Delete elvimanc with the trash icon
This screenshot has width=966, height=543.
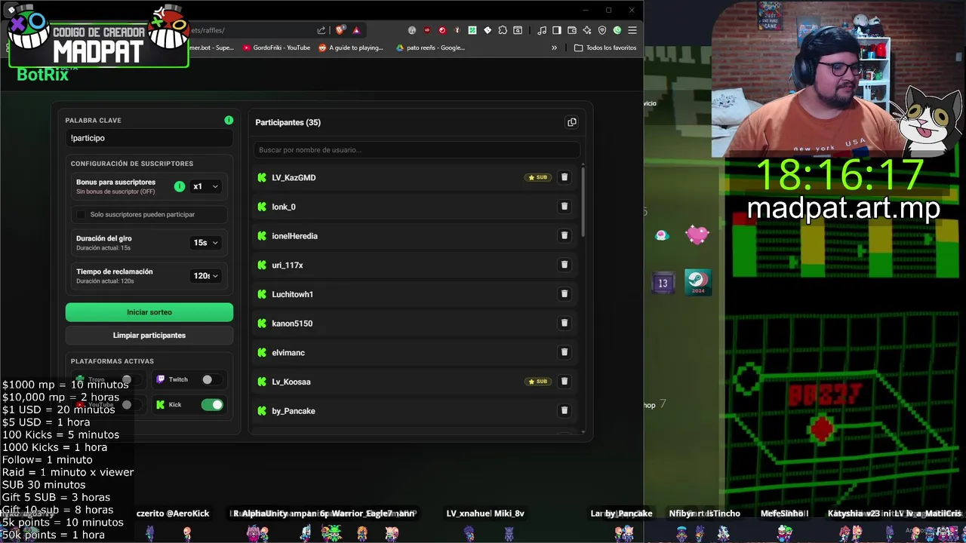tap(565, 352)
